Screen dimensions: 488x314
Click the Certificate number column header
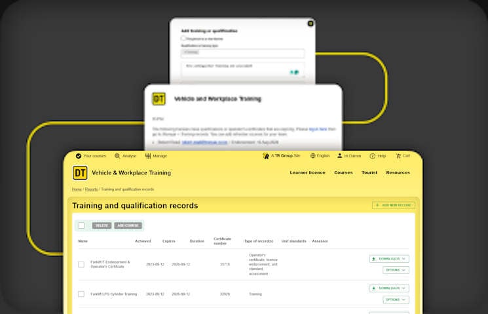pyautogui.click(x=222, y=241)
